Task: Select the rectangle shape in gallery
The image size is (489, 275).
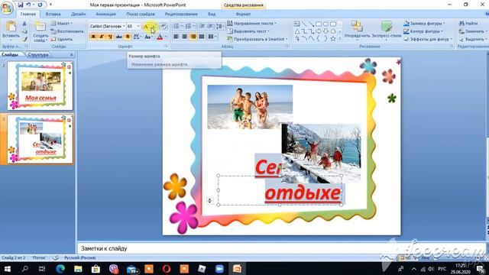Action: pyautogui.click(x=319, y=24)
